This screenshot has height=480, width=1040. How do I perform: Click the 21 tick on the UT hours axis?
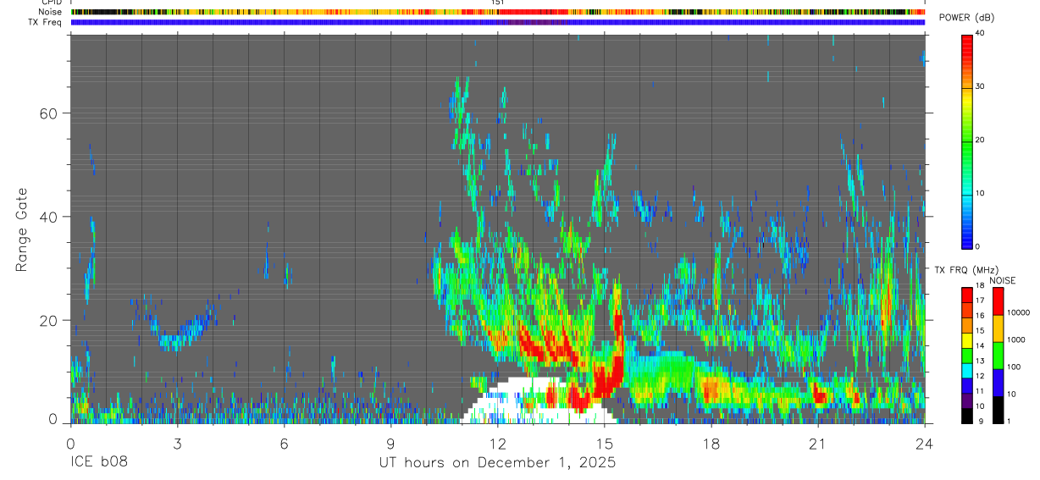(x=817, y=444)
